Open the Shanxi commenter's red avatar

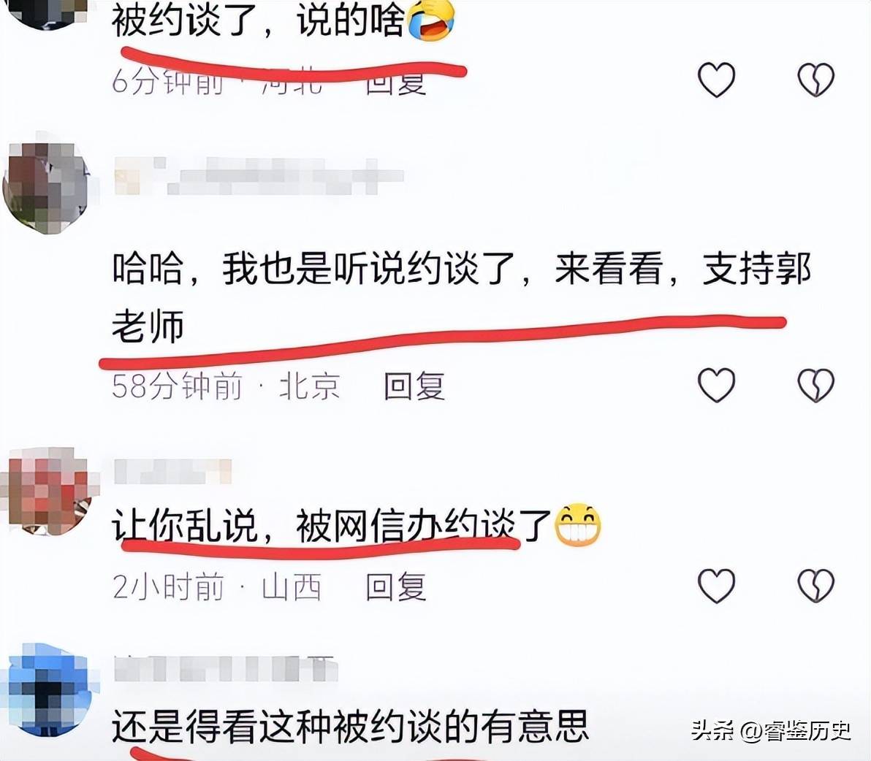[x=47, y=492]
